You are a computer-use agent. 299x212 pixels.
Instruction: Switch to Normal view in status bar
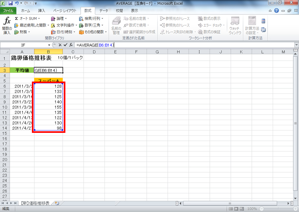[231, 209]
